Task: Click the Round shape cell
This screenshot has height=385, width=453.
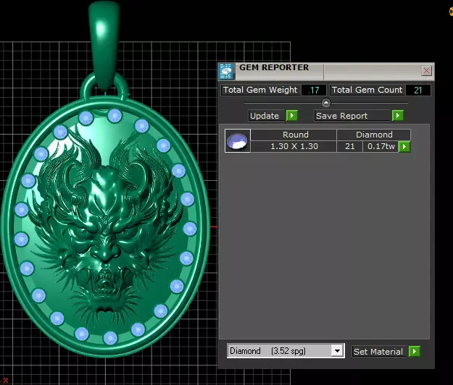Action: point(294,135)
